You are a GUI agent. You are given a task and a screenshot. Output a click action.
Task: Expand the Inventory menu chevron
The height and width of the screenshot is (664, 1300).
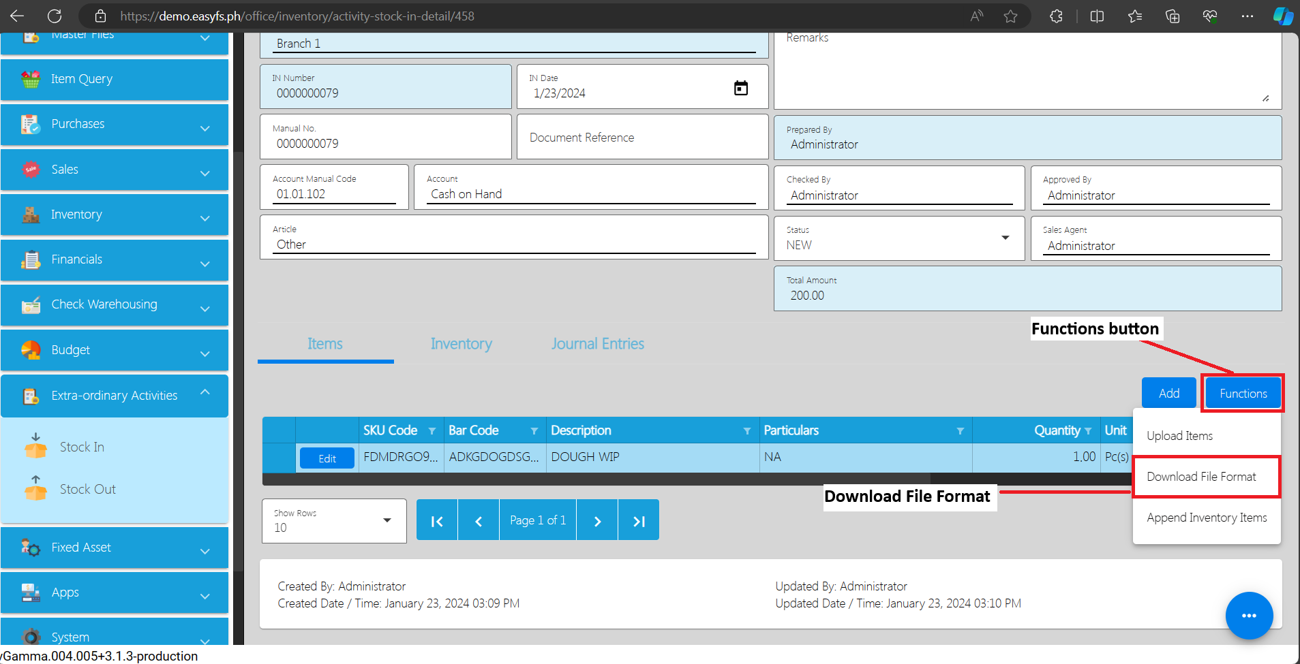pyautogui.click(x=205, y=218)
